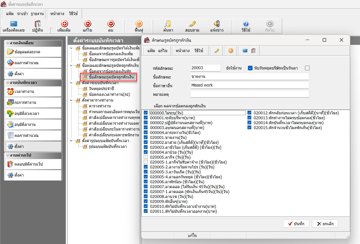
Task: Click the บันทึก save button
Action: (296, 224)
